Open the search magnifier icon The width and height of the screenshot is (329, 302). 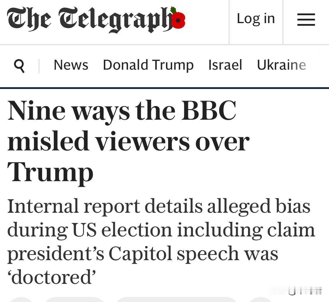pyautogui.click(x=20, y=65)
